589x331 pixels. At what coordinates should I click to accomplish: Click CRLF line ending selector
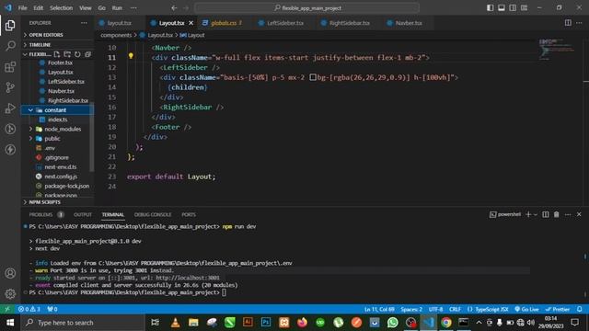click(x=455, y=309)
